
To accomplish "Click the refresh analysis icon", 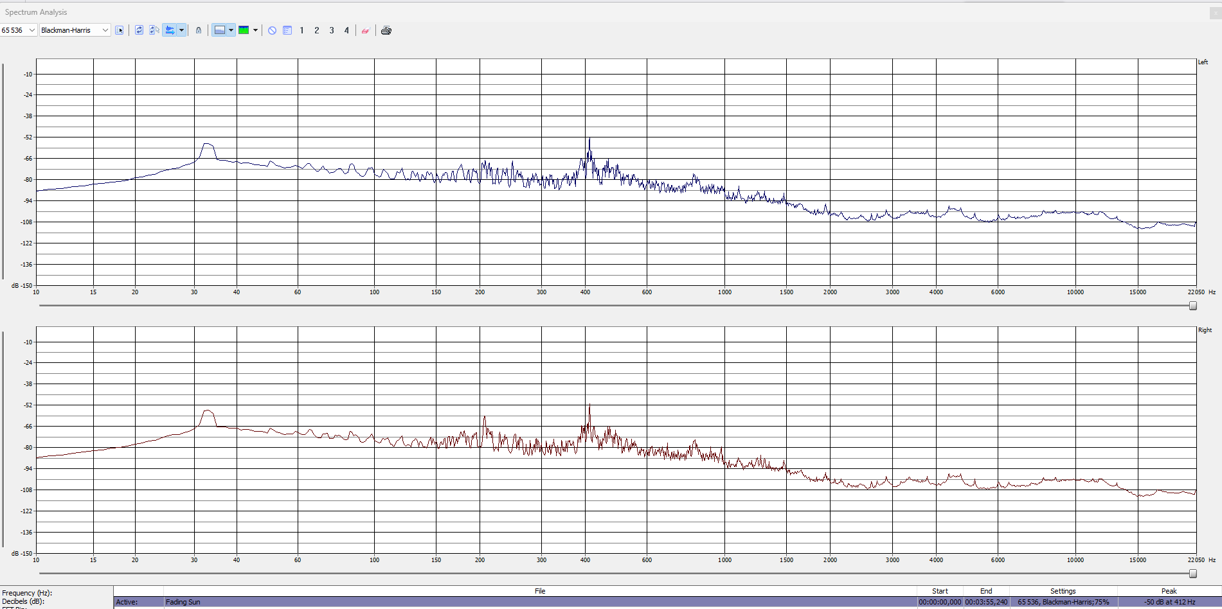I will (139, 30).
